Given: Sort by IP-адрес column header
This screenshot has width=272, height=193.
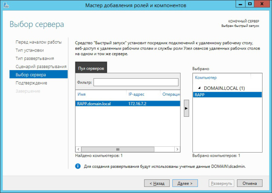Looking at the screenshot, I should [x=142, y=94].
